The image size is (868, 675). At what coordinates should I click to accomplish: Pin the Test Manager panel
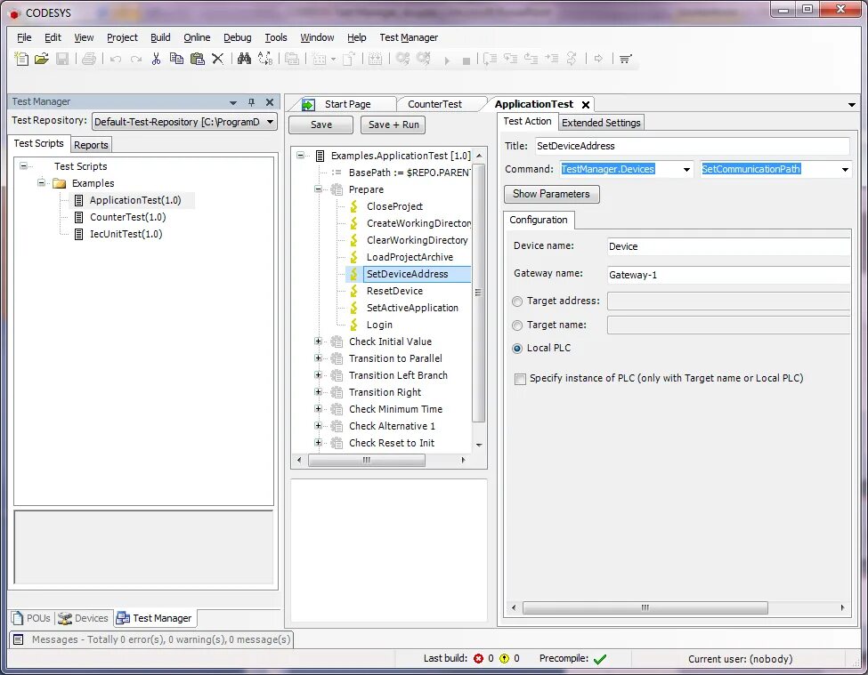251,102
